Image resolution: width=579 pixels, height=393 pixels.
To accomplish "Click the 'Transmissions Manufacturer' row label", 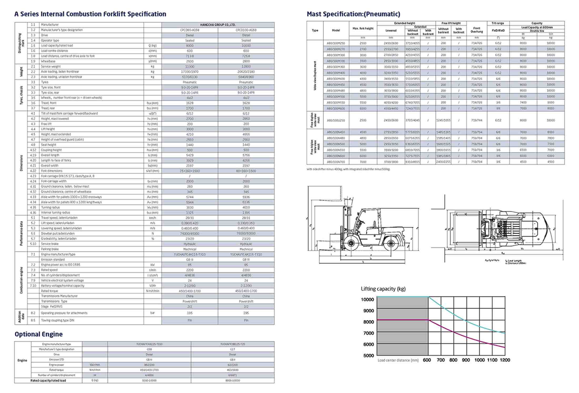I will (59, 296).
